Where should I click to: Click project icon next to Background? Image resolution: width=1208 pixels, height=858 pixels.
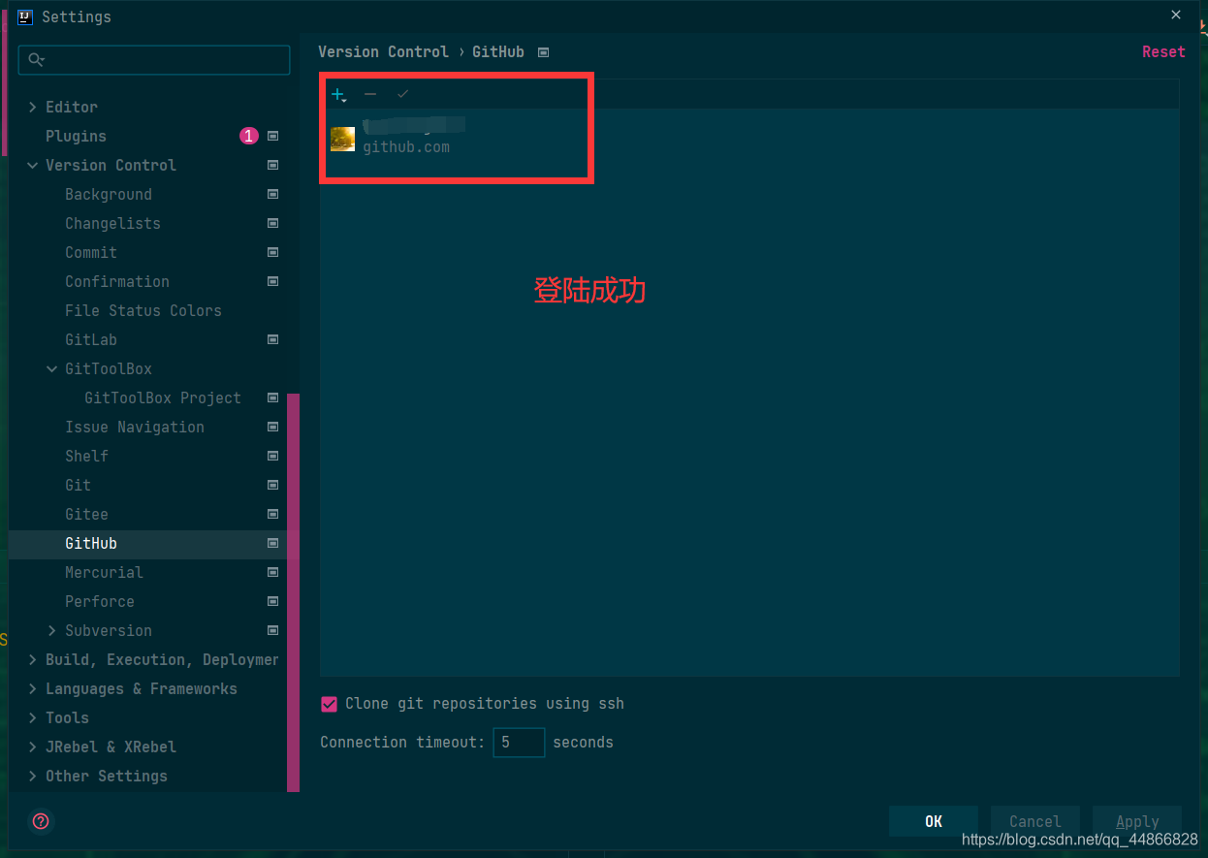(x=273, y=195)
